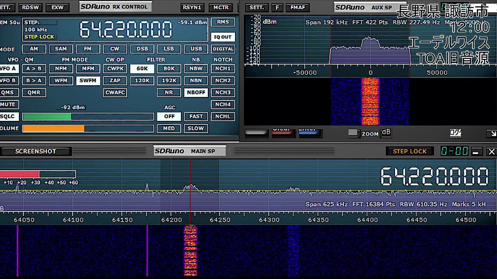Click the RSYN1 button
The width and height of the screenshot is (497, 279).
click(x=192, y=7)
